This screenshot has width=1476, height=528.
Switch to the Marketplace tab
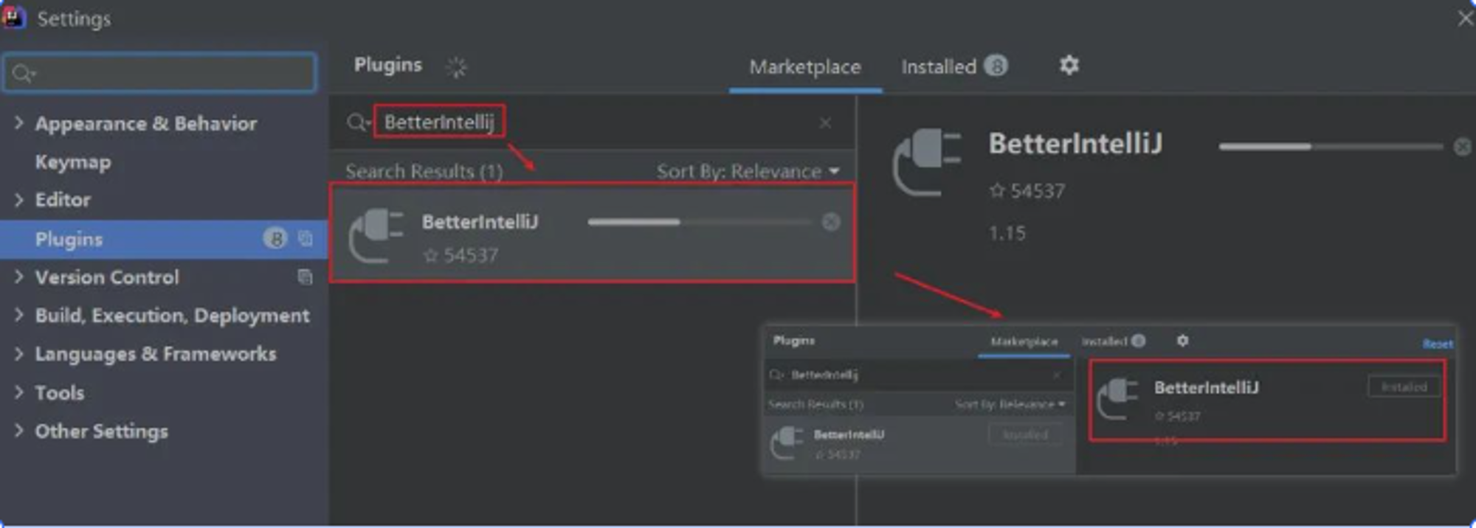[805, 67]
